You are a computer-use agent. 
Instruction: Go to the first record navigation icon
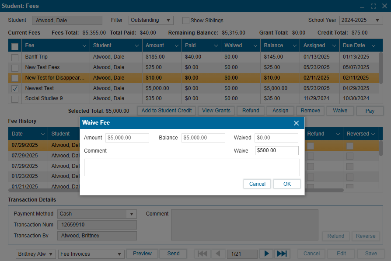tap(202, 254)
